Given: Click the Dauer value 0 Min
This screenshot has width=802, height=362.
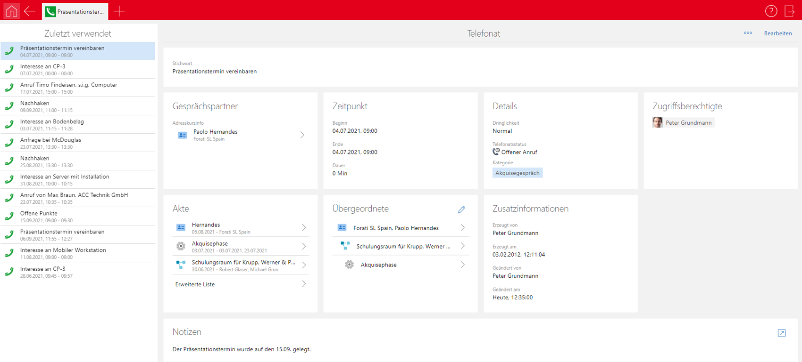Looking at the screenshot, I should click(340, 173).
